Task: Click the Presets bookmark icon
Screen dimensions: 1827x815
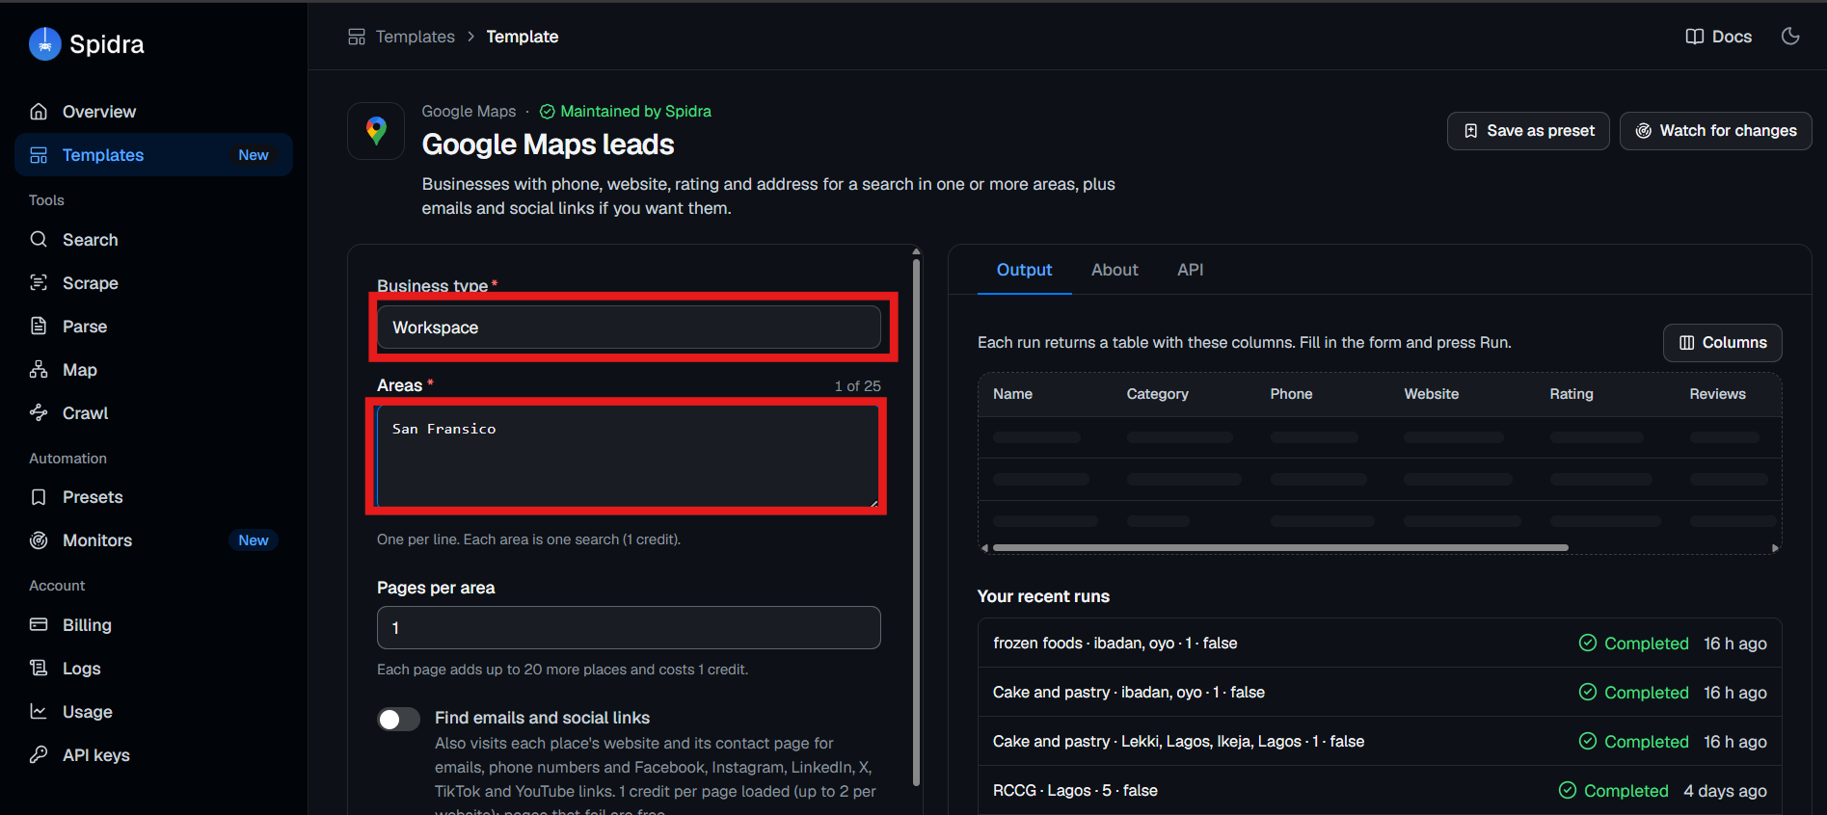Action: click(39, 497)
